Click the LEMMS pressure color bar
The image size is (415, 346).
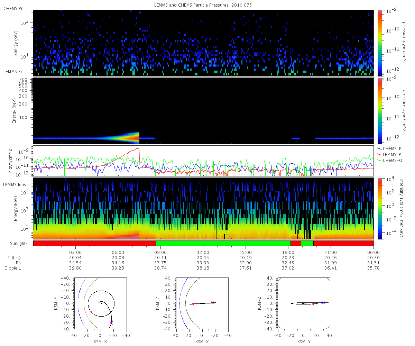[x=380, y=111]
